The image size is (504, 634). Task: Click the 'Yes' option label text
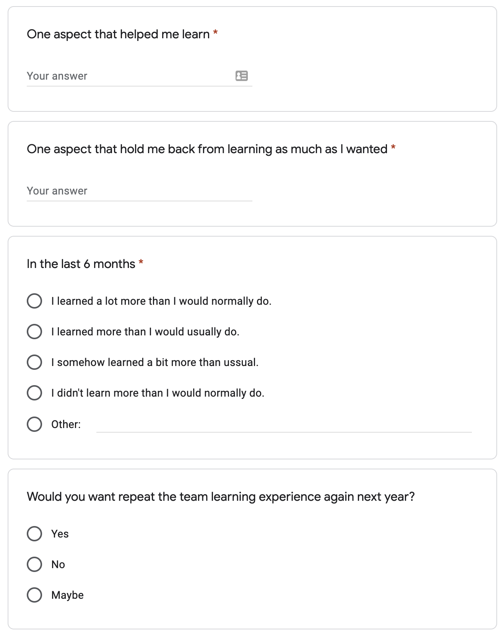60,534
